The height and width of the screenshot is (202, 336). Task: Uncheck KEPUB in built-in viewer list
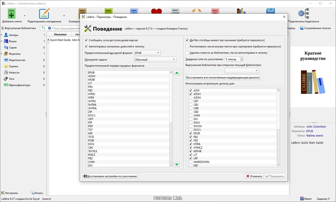click(191, 151)
